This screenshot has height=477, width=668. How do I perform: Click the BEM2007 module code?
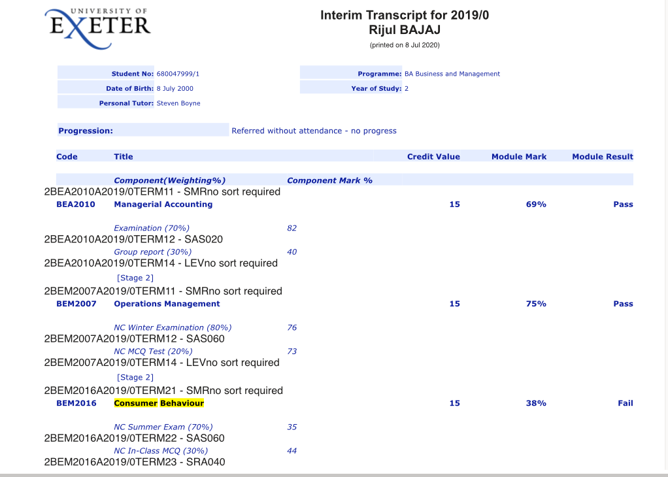76,304
